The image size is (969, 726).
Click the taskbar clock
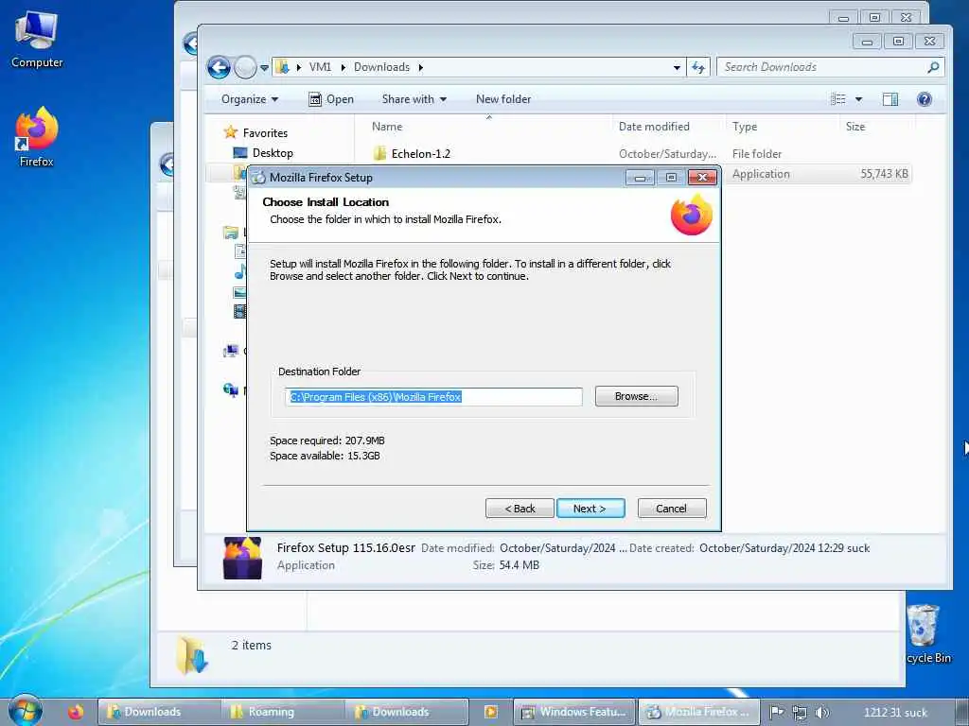[895, 713]
